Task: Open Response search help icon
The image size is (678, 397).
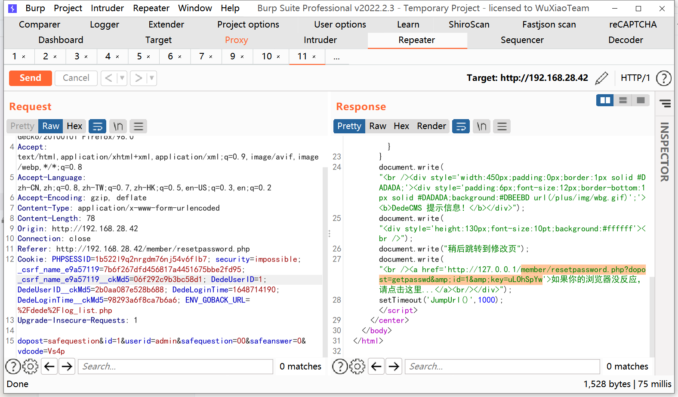Action: point(340,366)
